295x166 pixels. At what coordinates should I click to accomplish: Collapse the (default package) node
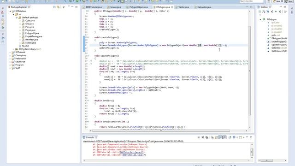pos(17,18)
